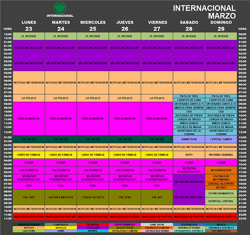Screen dimensions: 250x235
Task: Click CENTRAL GAMER block on Domingo
Action: click(221, 139)
